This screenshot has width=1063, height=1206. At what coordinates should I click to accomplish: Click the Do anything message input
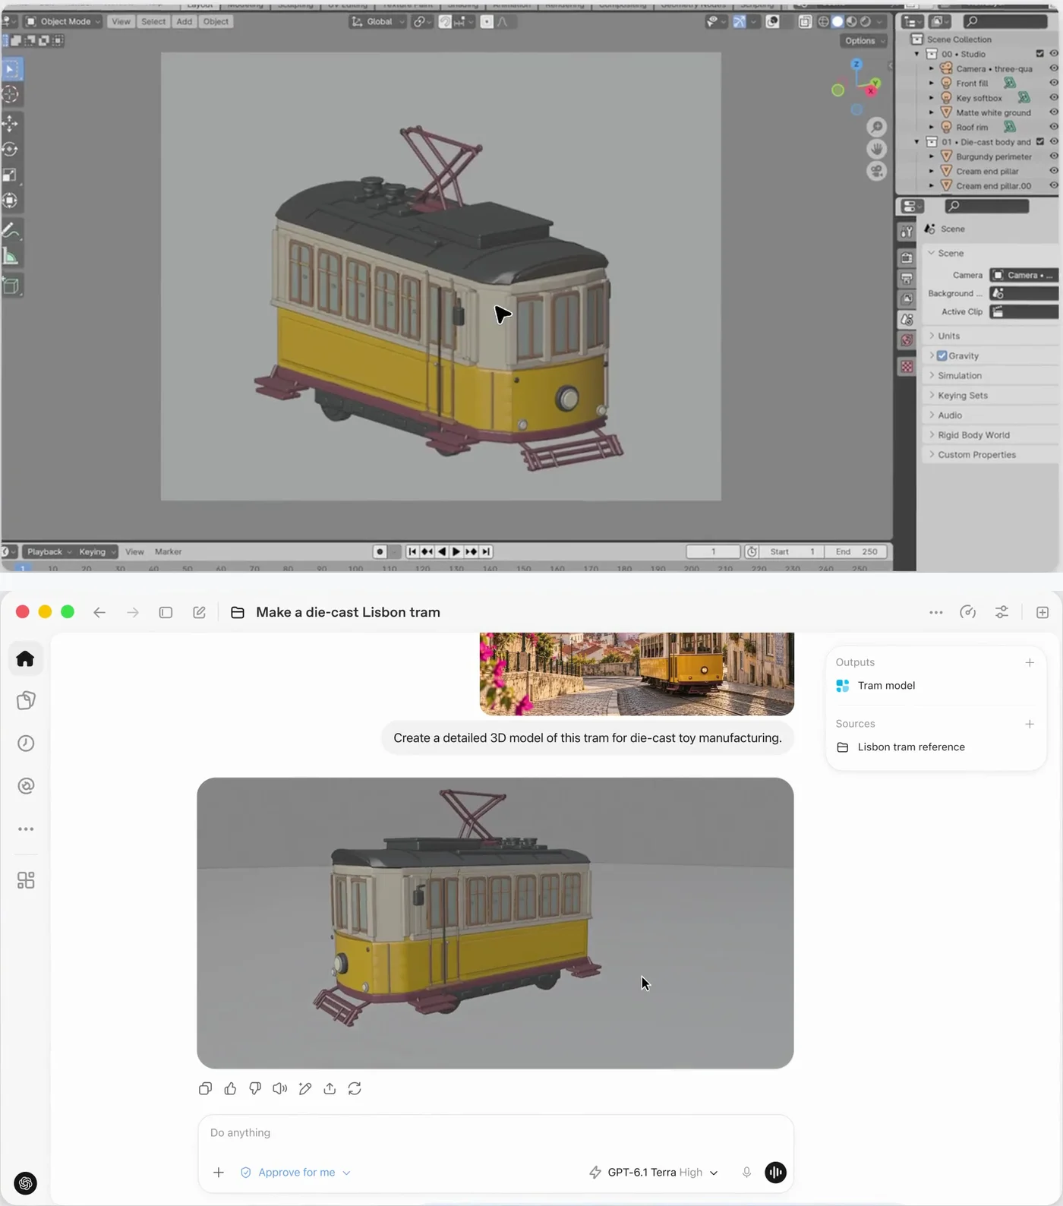tap(495, 1132)
